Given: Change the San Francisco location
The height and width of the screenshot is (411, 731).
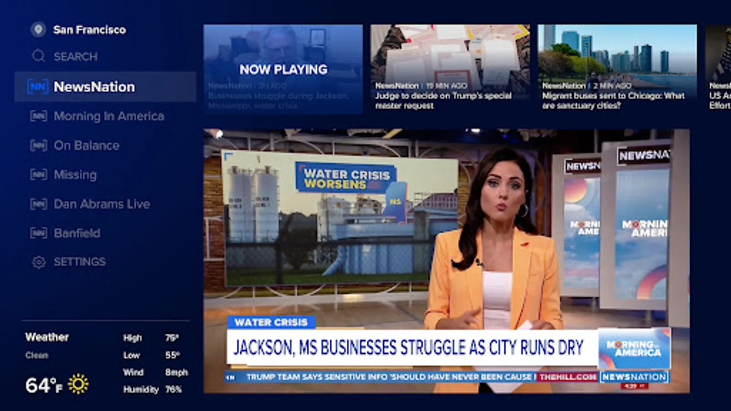Looking at the screenshot, I should 90,30.
